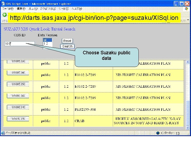Click the observation button above PKS2155-304 row
The height and width of the screenshot is (143, 191).
coord(18,96)
